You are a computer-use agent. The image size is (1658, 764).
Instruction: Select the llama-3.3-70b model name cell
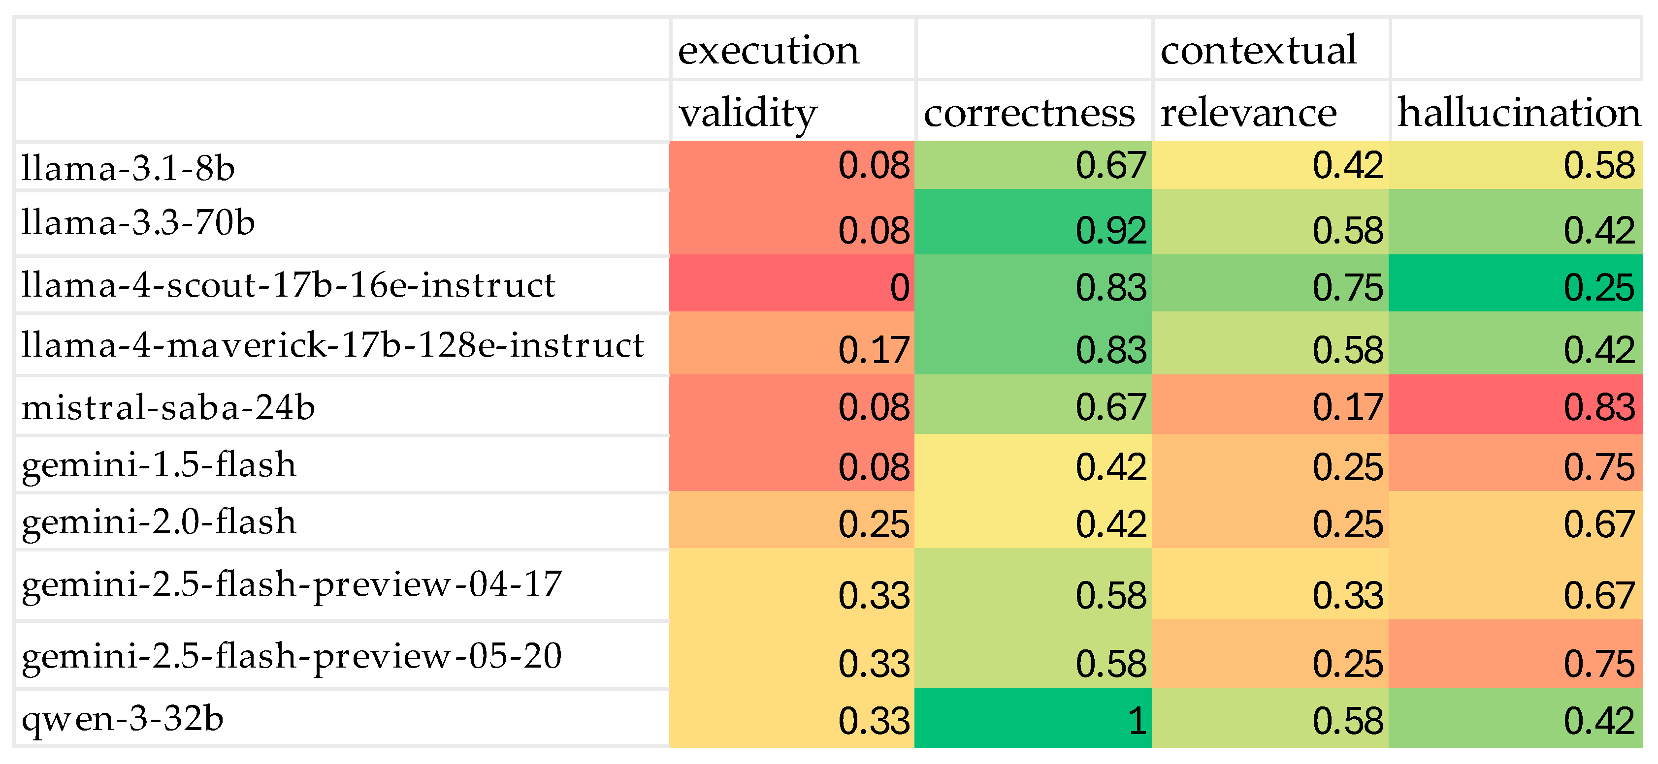pyautogui.click(x=138, y=223)
